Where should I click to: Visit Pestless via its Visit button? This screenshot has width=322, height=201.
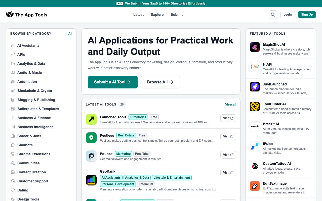tap(228, 136)
